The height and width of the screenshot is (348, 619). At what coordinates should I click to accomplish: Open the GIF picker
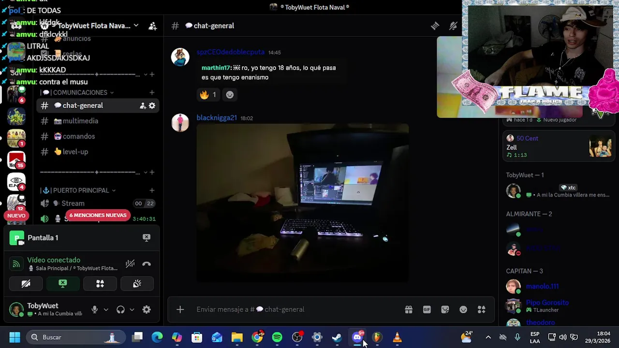pyautogui.click(x=427, y=309)
